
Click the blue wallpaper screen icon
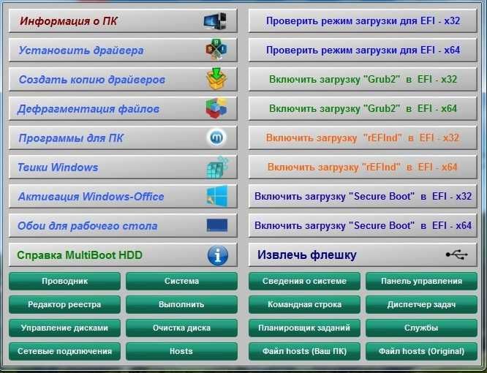(x=217, y=225)
